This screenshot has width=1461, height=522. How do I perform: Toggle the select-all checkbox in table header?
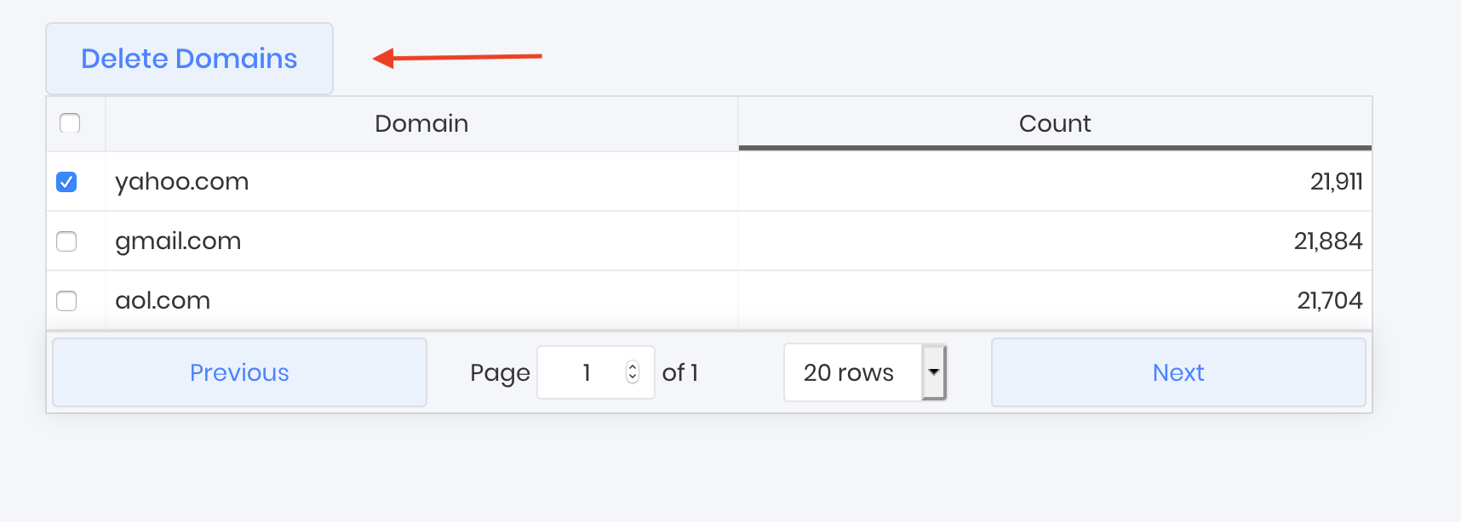point(70,123)
